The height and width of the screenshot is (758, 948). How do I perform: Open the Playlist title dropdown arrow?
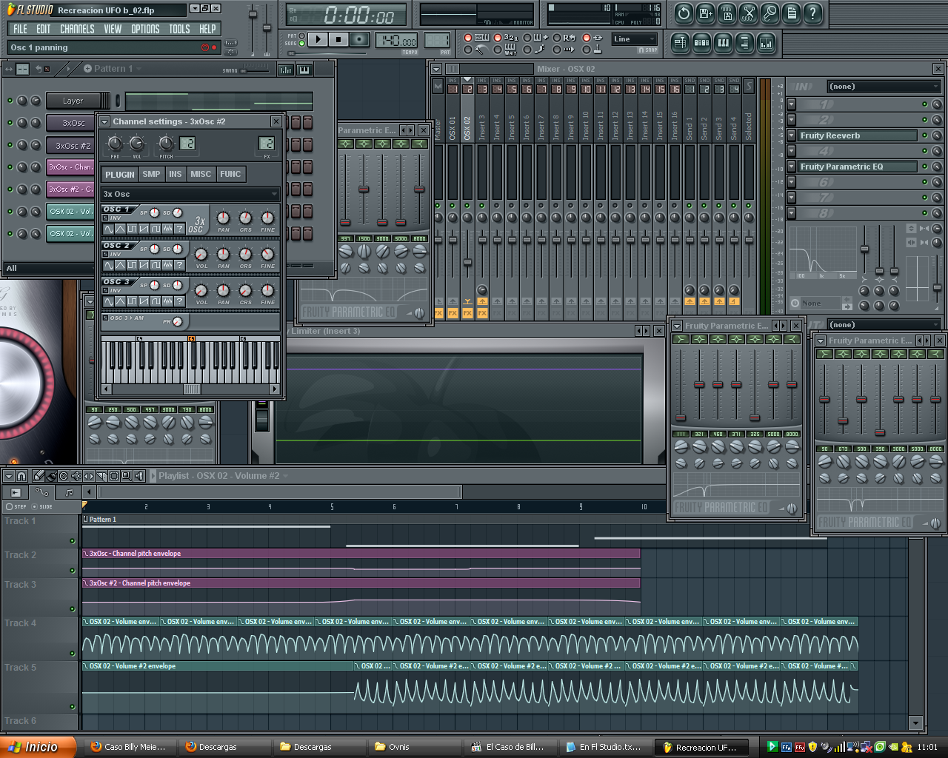tap(285, 476)
